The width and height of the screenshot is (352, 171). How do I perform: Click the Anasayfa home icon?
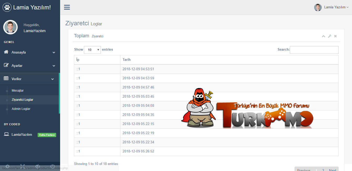(6, 52)
